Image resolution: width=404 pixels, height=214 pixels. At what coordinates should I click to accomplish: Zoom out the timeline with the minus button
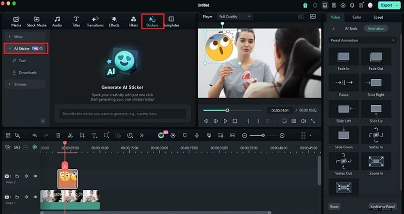coord(244,135)
